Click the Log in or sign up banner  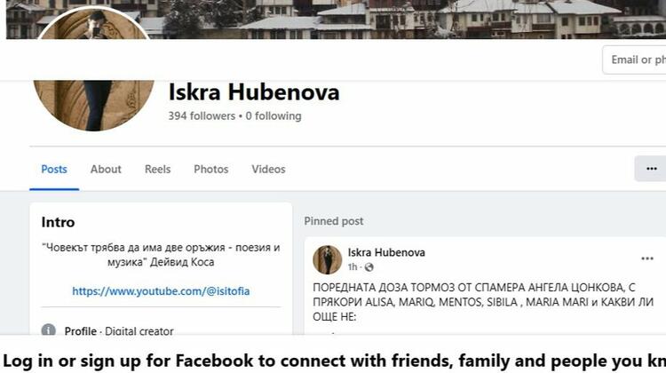(x=333, y=361)
